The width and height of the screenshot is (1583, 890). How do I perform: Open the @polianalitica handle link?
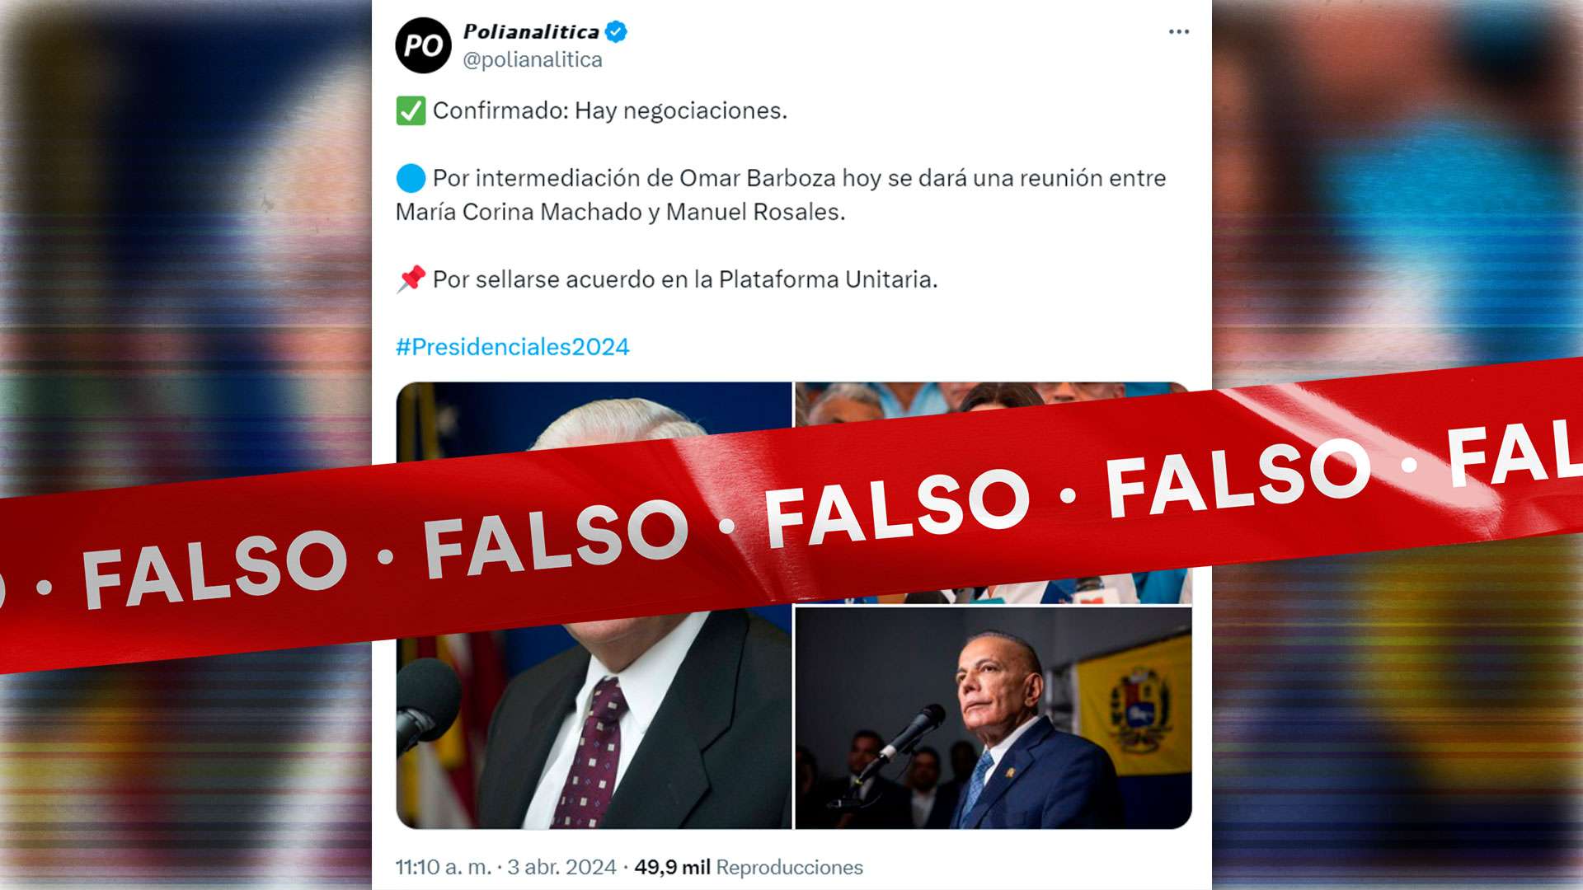533,60
